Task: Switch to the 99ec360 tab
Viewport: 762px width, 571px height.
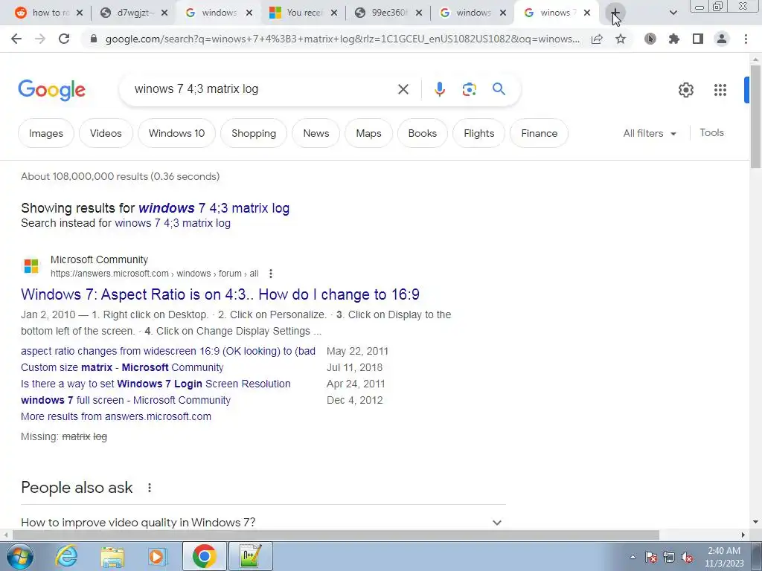Action: click(387, 13)
